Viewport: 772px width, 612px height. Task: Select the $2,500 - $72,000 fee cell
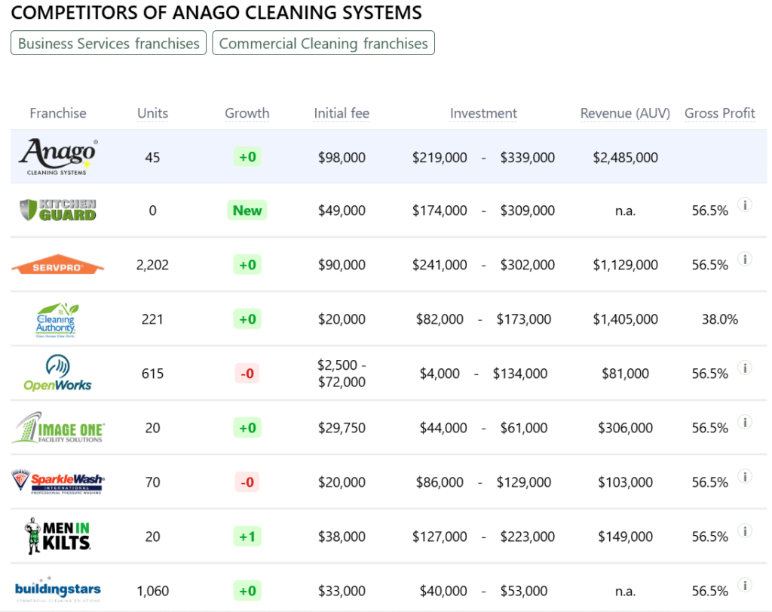tap(342, 374)
